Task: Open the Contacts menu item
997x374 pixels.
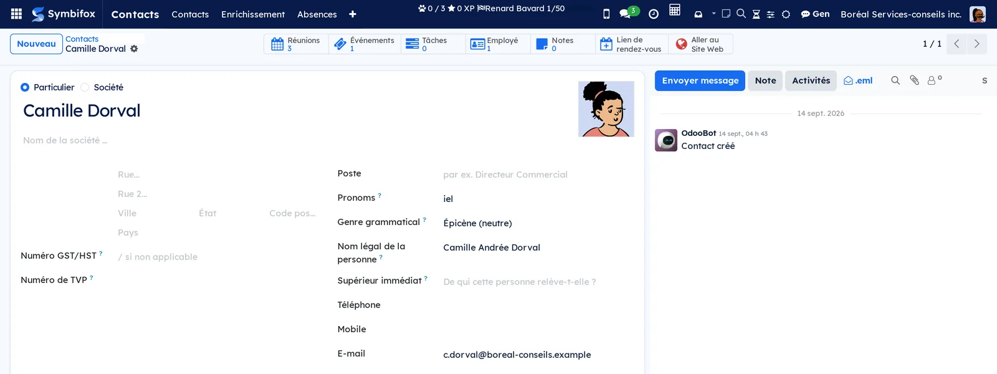Action: pyautogui.click(x=190, y=14)
